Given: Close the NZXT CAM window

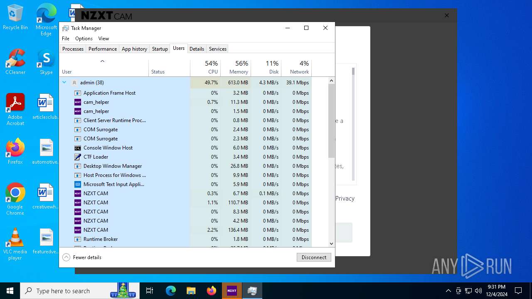Looking at the screenshot, I should click(x=447, y=15).
